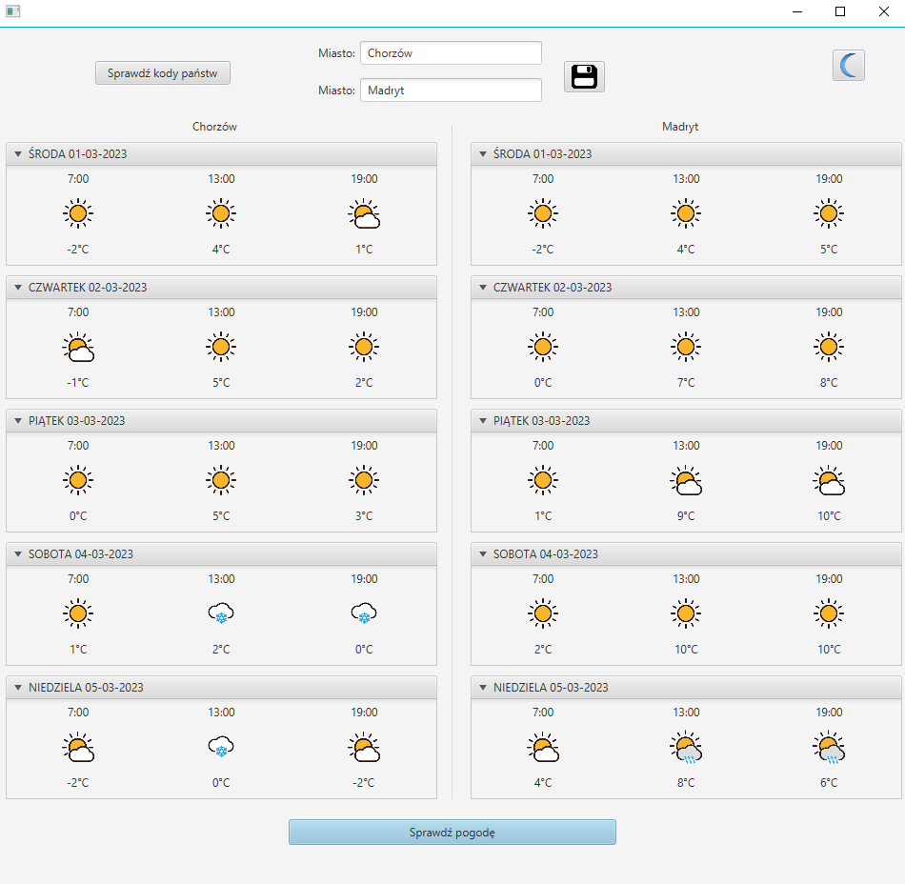
Task: Click the Miasto label beside Chorzów field
Action: (x=336, y=53)
